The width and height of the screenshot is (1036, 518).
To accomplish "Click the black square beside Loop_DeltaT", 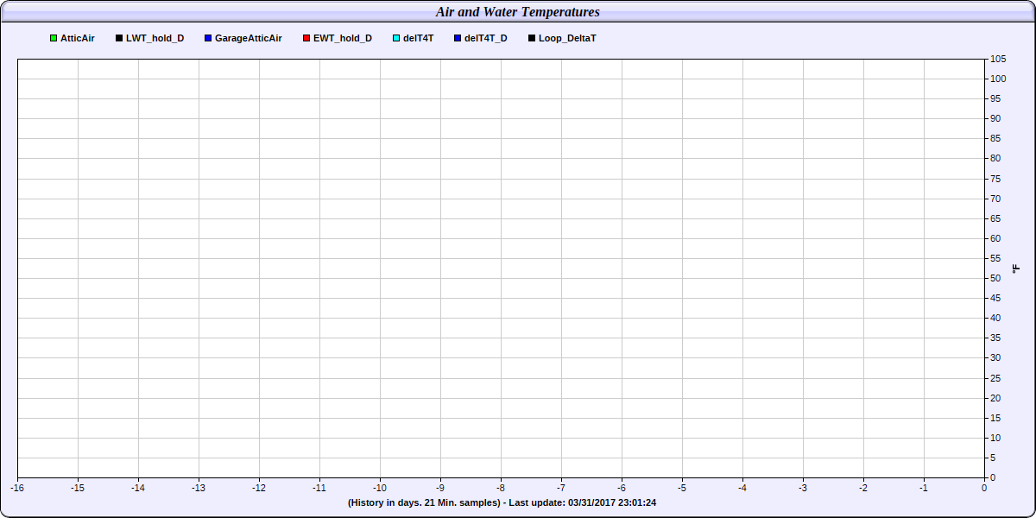I will point(532,39).
